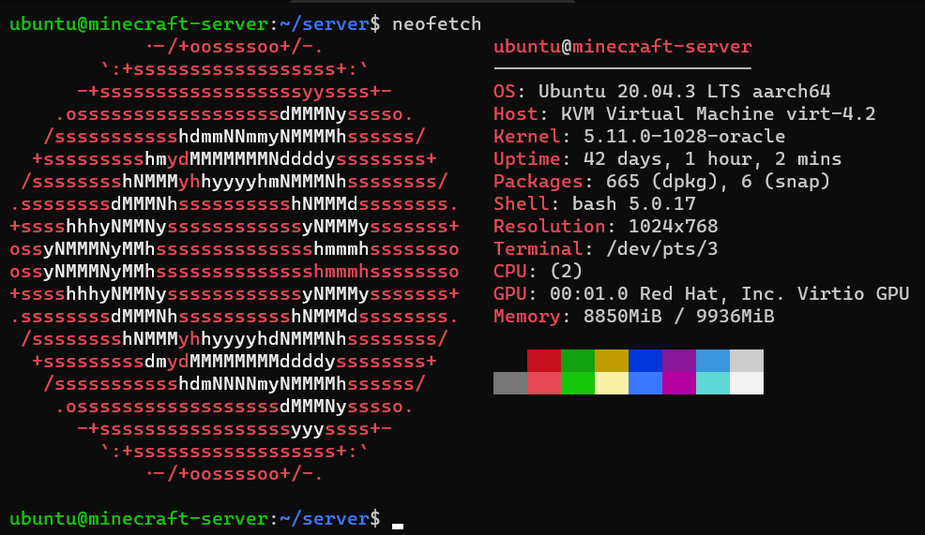Screen dimensions: 925x535
Task: Click the dark green color block
Action: click(578, 361)
